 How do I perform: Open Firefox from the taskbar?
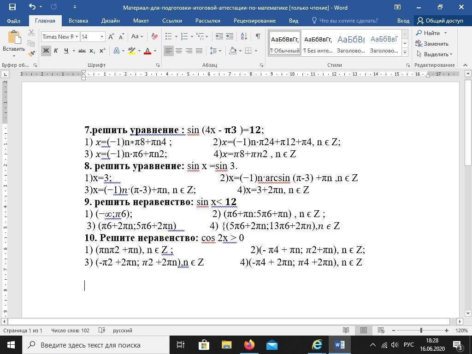(249, 345)
